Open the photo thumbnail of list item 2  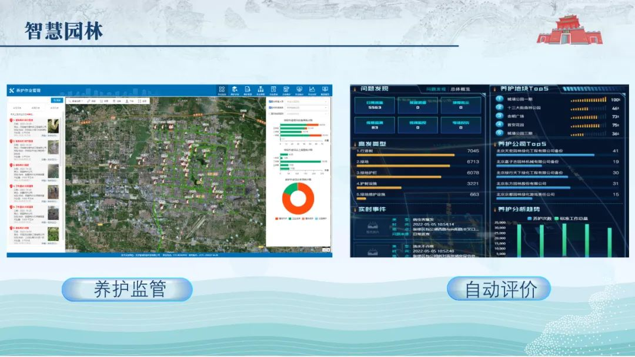click(x=53, y=147)
